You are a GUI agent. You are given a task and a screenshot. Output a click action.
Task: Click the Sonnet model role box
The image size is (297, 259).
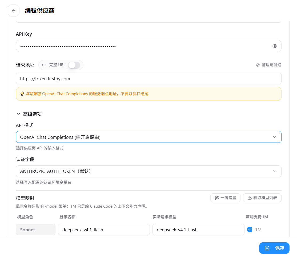(x=36, y=230)
